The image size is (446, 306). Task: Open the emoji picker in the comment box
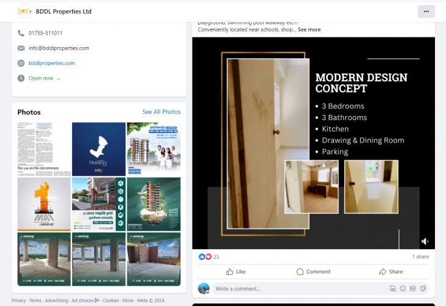(x=403, y=289)
